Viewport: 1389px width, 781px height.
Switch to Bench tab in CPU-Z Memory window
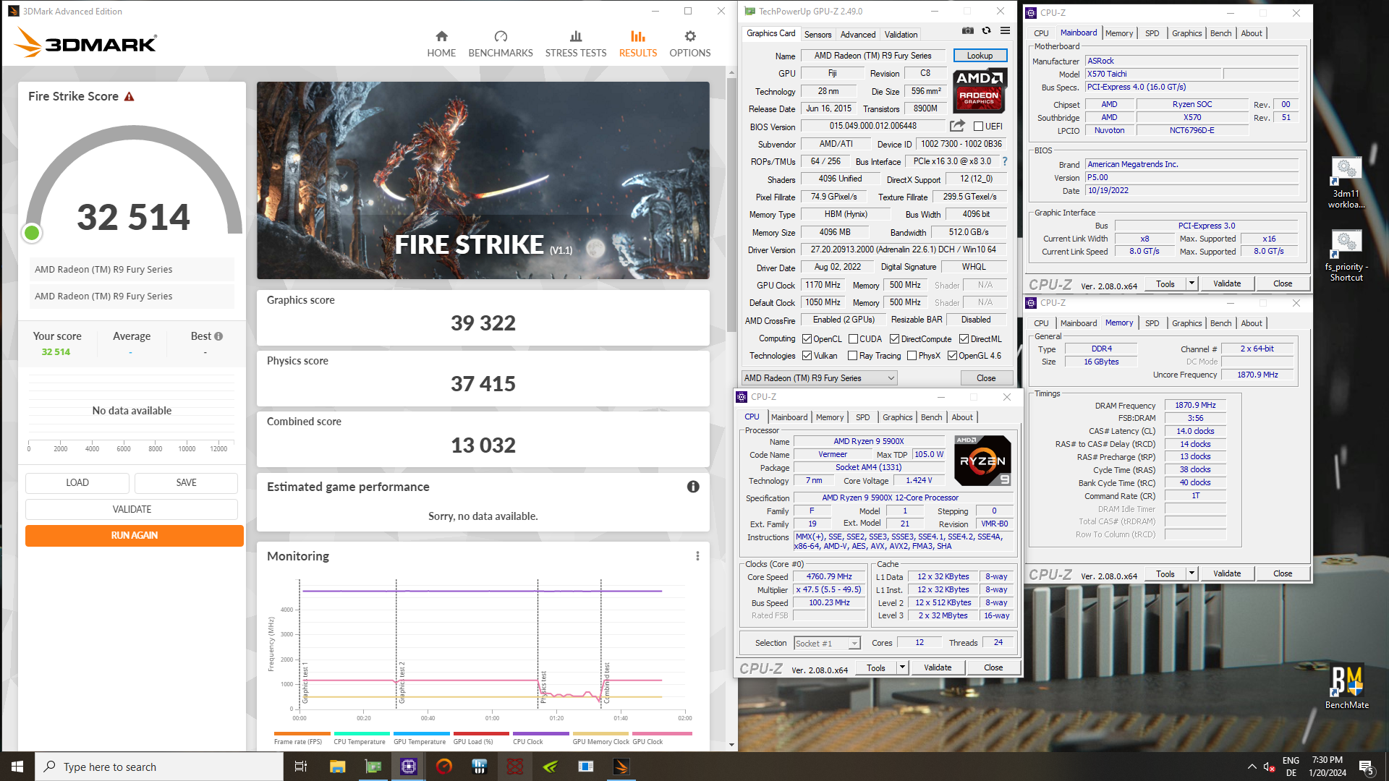tap(1220, 323)
